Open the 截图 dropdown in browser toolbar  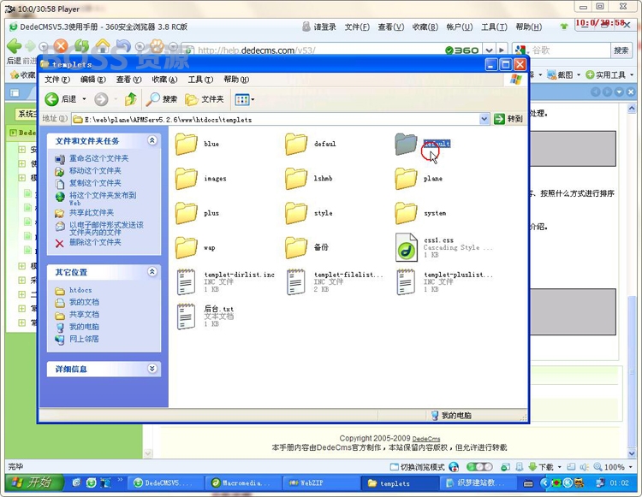[x=579, y=75]
